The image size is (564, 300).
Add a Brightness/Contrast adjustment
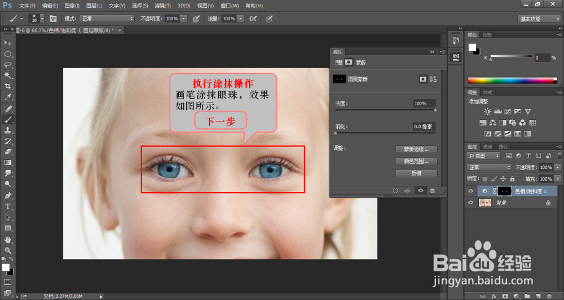tap(487, 111)
